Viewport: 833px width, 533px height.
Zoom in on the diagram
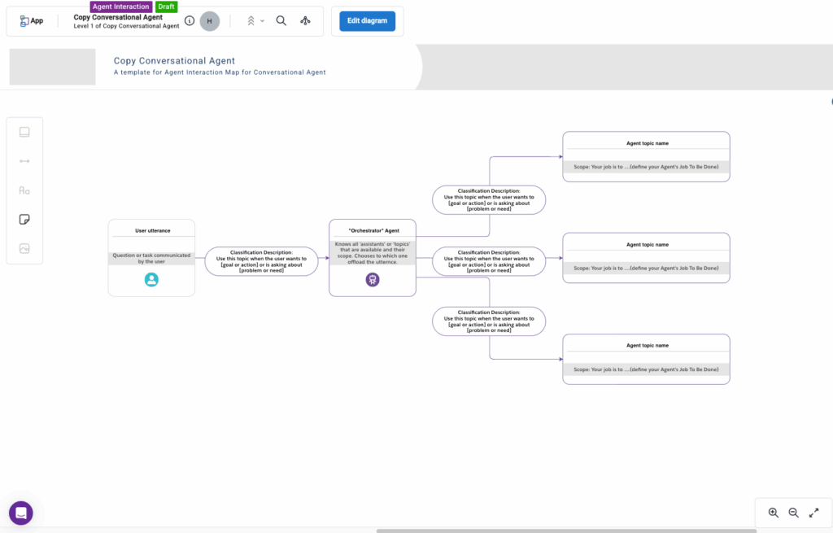pos(773,513)
